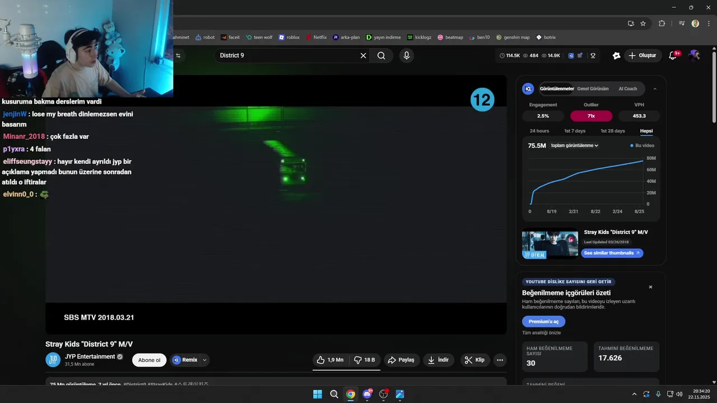Open the Netflix bookmark

pos(316,38)
